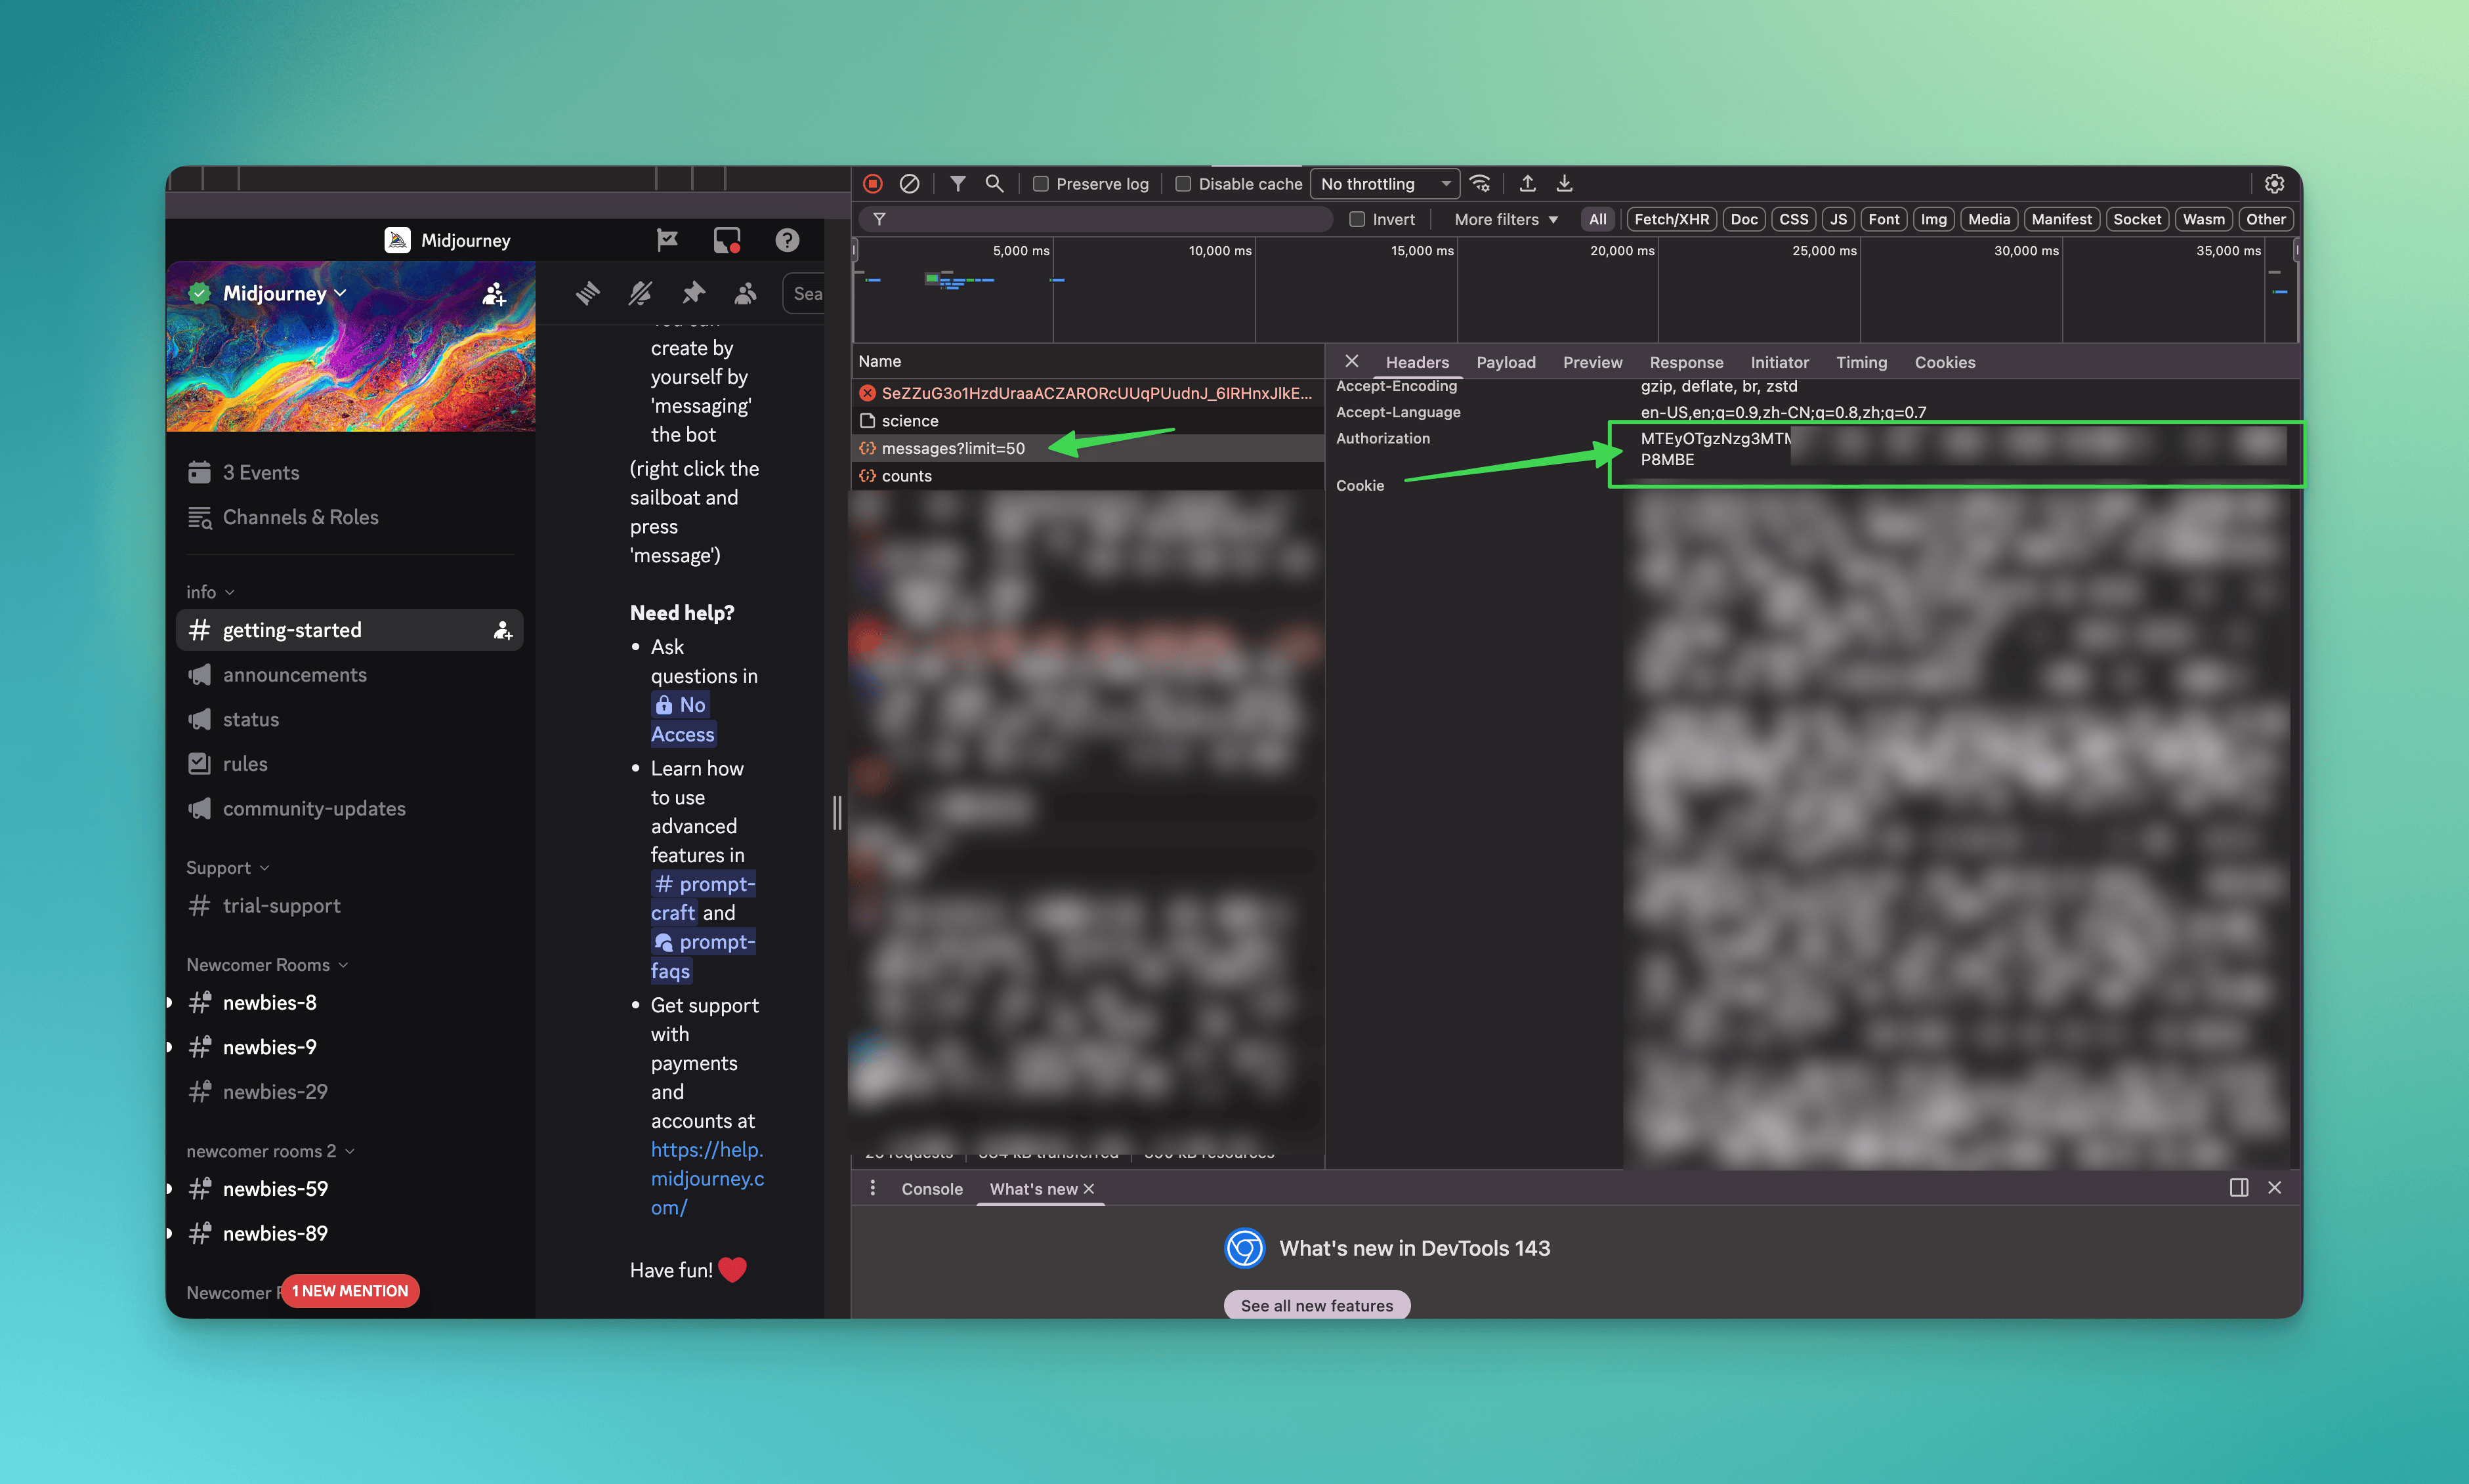Show member list icon in Discord
Image resolution: width=2469 pixels, height=1484 pixels.
click(x=746, y=293)
